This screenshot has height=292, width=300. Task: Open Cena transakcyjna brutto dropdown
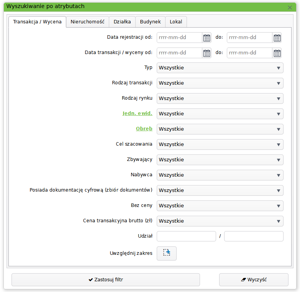tap(220, 221)
